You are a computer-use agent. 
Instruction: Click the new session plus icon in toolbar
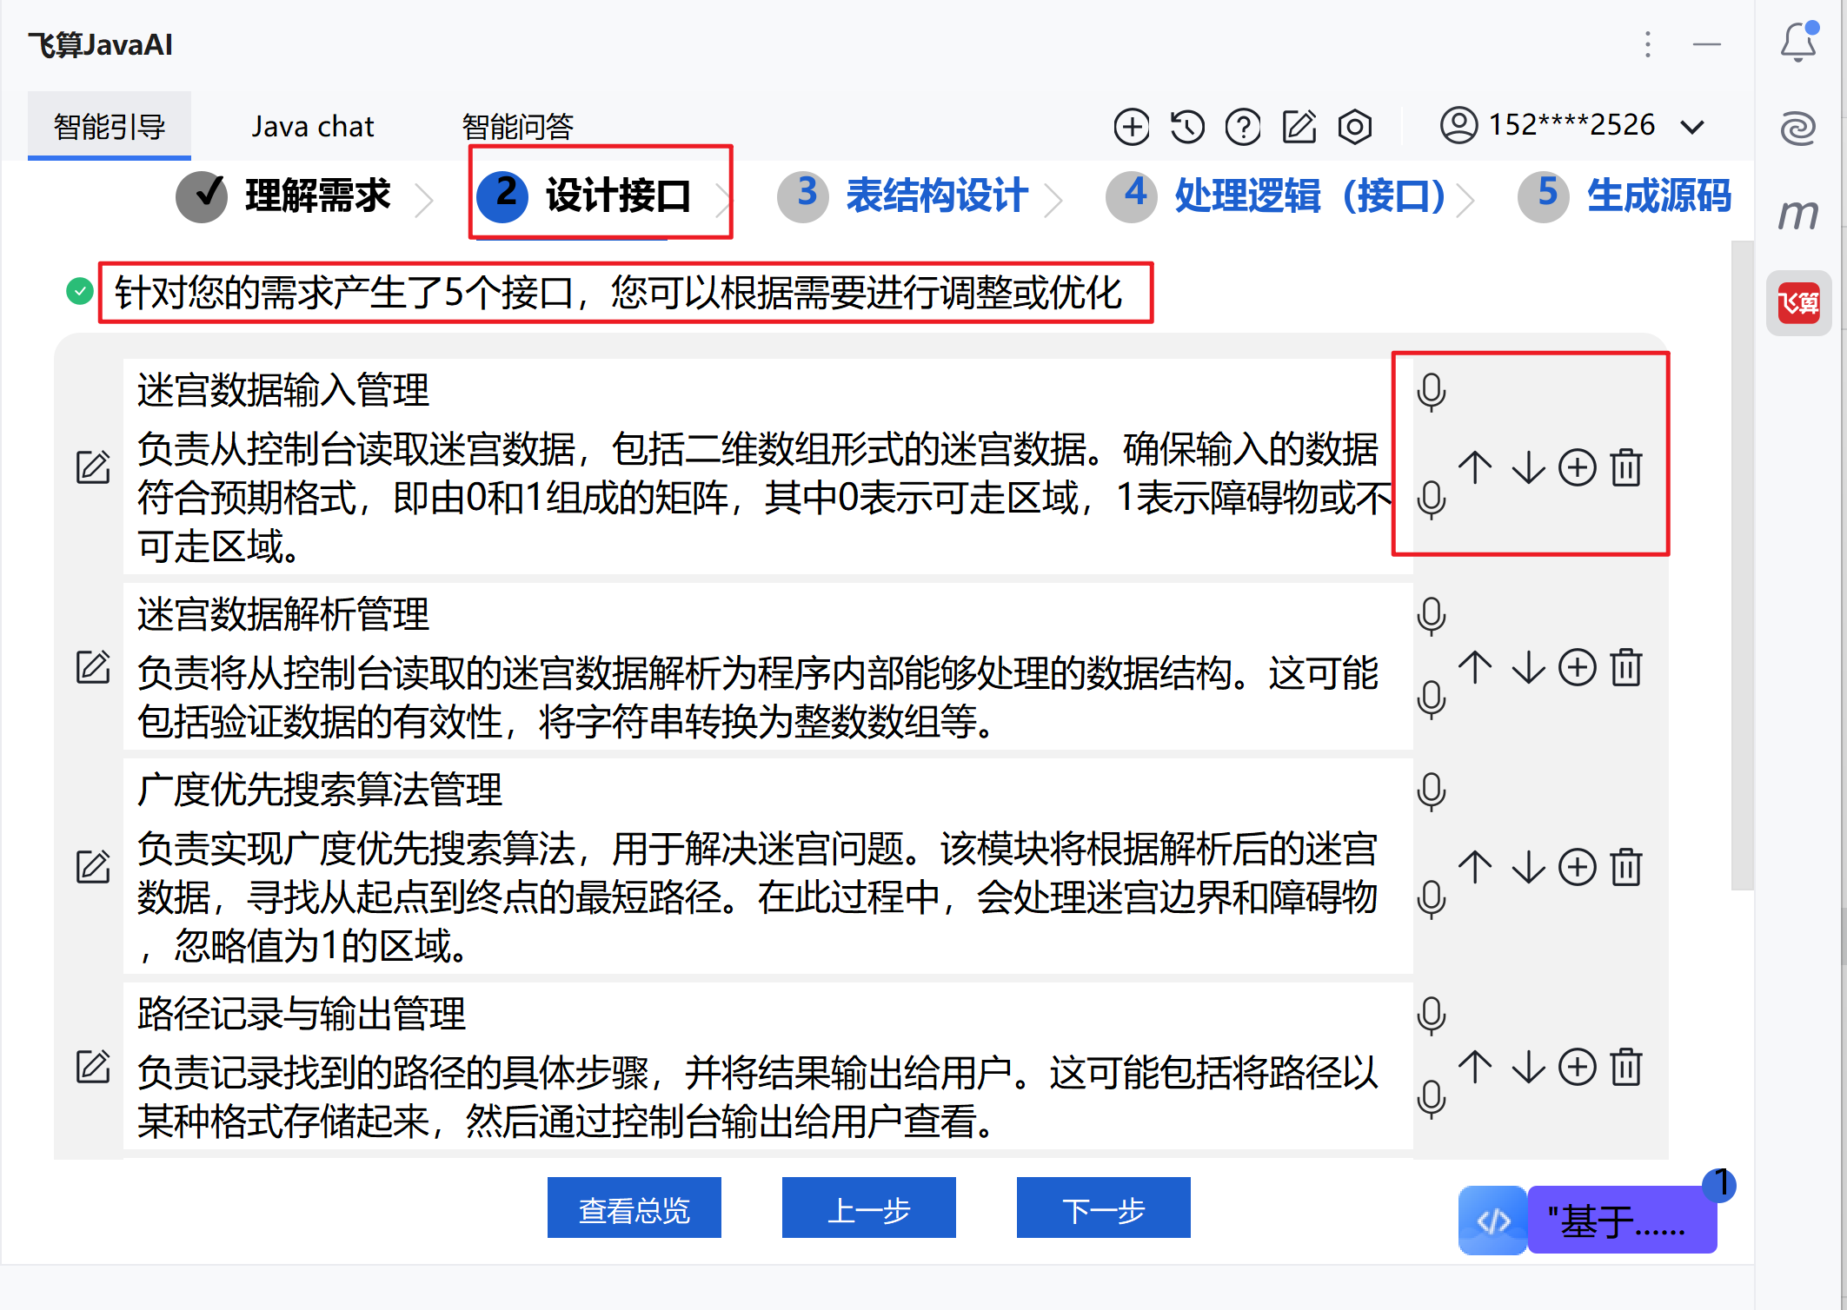[1131, 127]
